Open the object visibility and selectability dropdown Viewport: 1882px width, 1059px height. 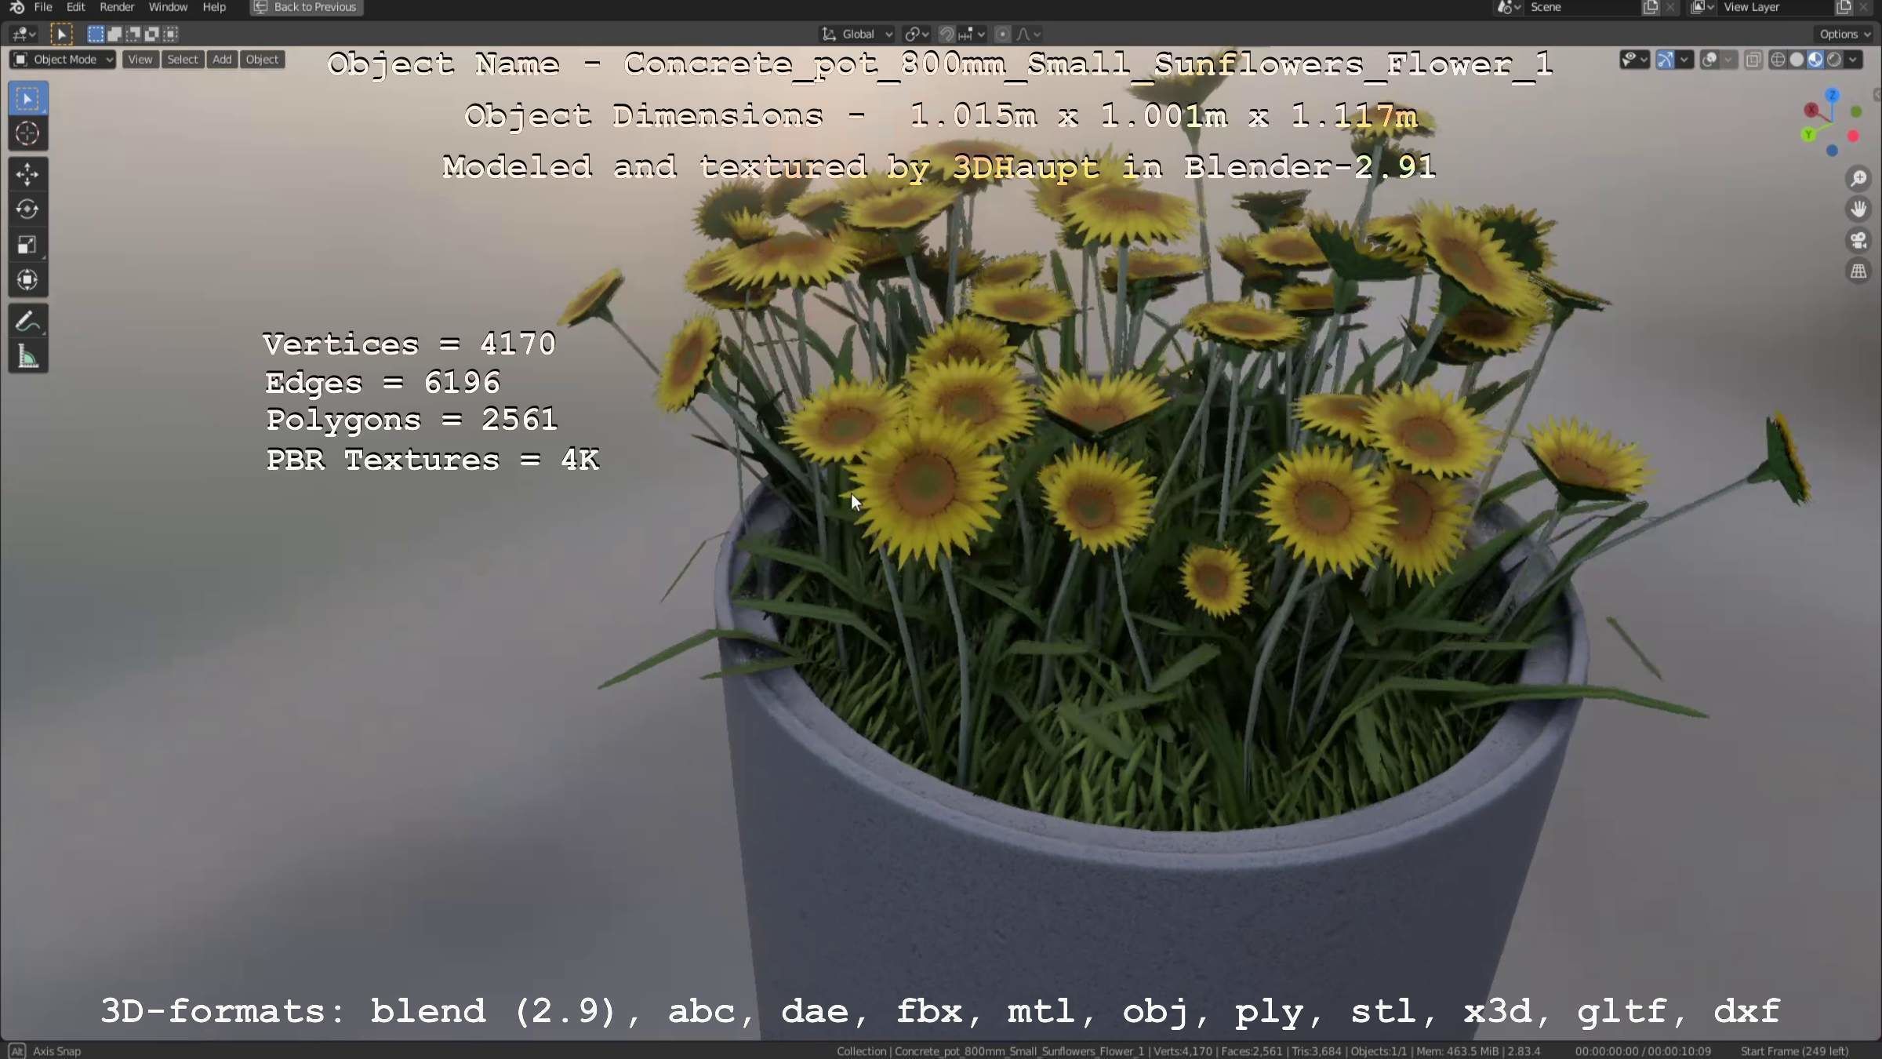(1634, 60)
